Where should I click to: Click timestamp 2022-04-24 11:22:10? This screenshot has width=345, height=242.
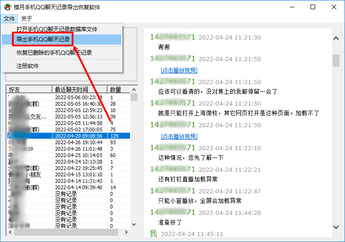pyautogui.click(x=230, y=148)
